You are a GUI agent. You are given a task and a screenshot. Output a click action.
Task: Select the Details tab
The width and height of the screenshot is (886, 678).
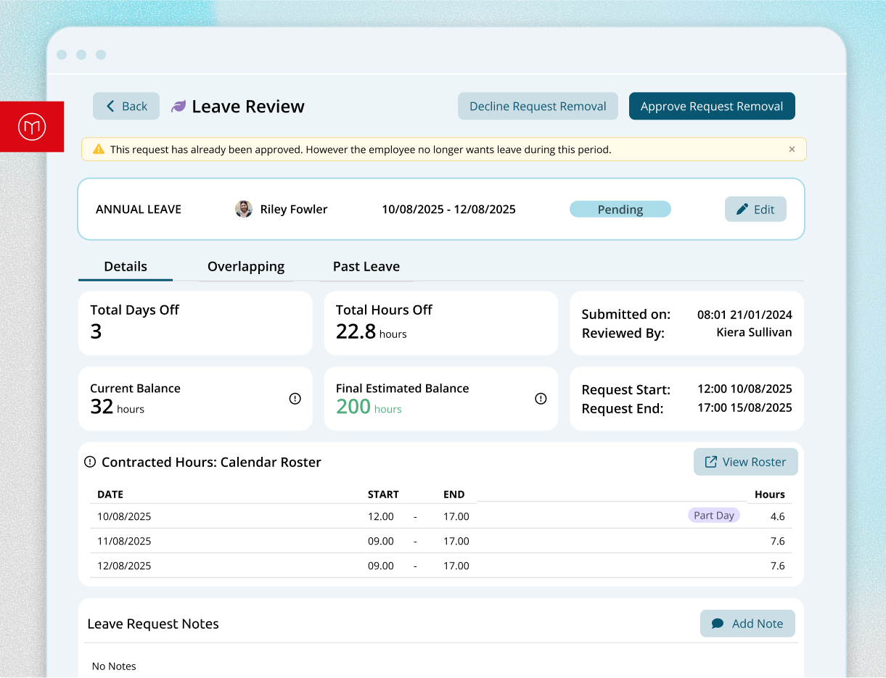click(125, 266)
